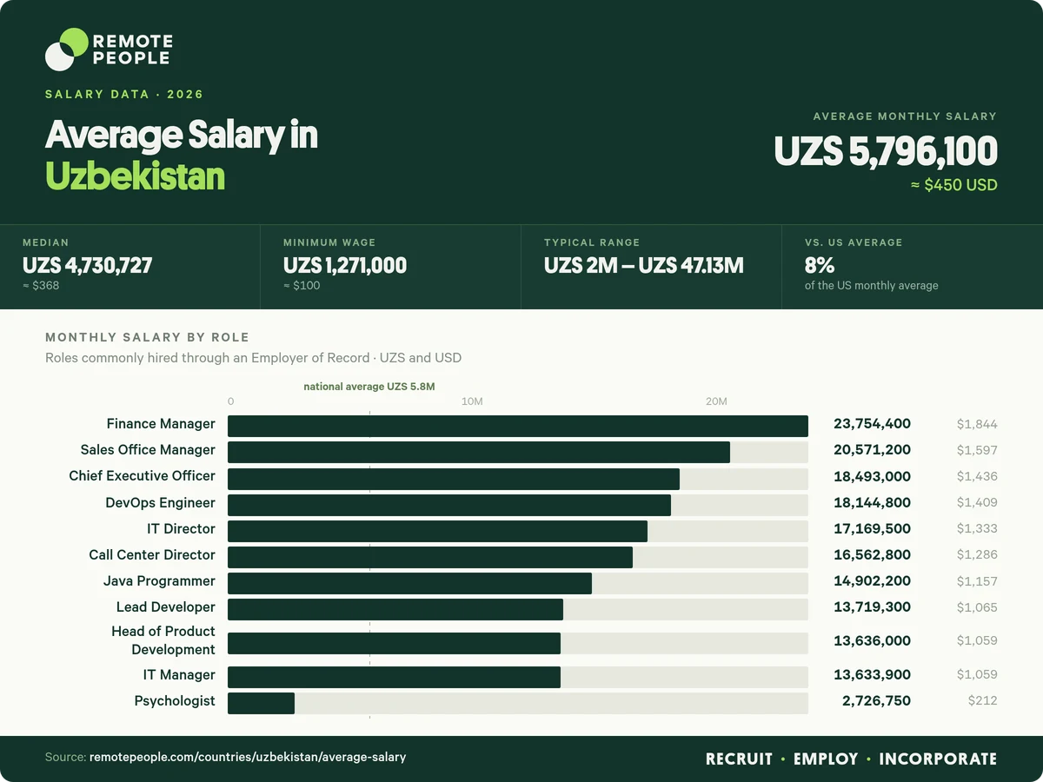Select the 'AVERAGE MONTHLY SALARY' label
Viewport: 1043px width, 782px height.
tap(905, 116)
